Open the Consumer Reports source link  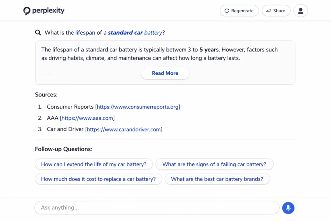click(138, 107)
